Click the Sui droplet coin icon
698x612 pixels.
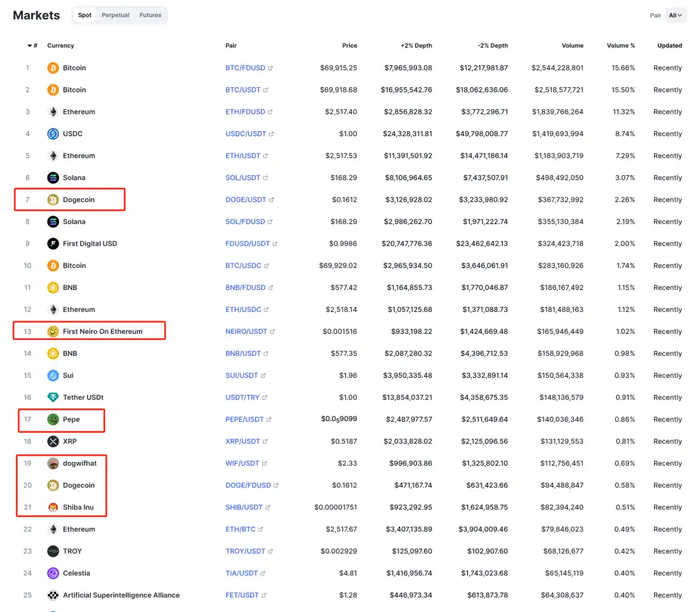coord(53,376)
